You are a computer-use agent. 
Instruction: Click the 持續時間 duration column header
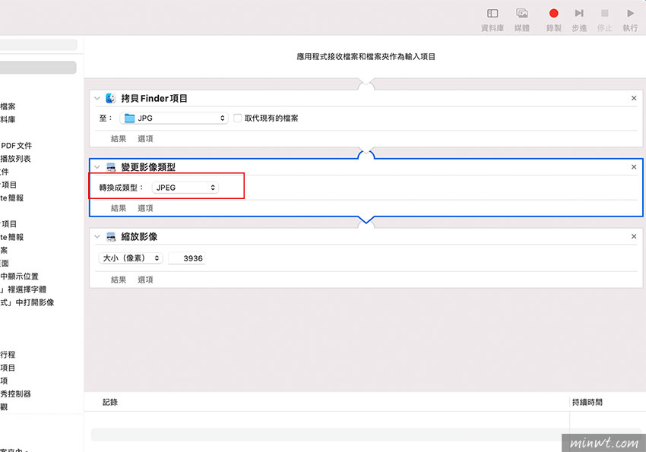587,402
